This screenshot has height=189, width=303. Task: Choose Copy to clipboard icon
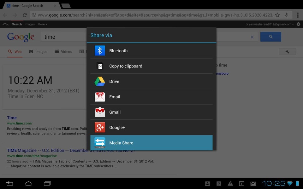click(100, 66)
